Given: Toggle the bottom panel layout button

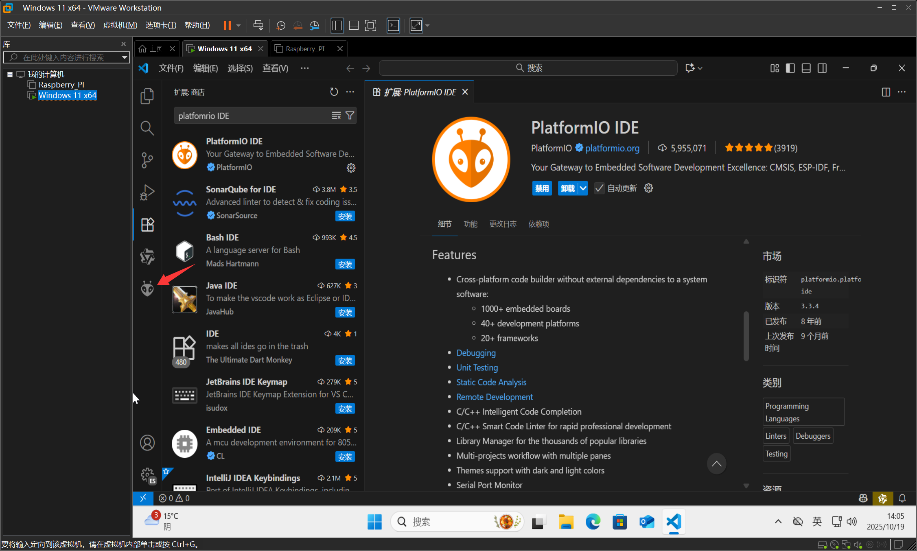Looking at the screenshot, I should pyautogui.click(x=806, y=68).
